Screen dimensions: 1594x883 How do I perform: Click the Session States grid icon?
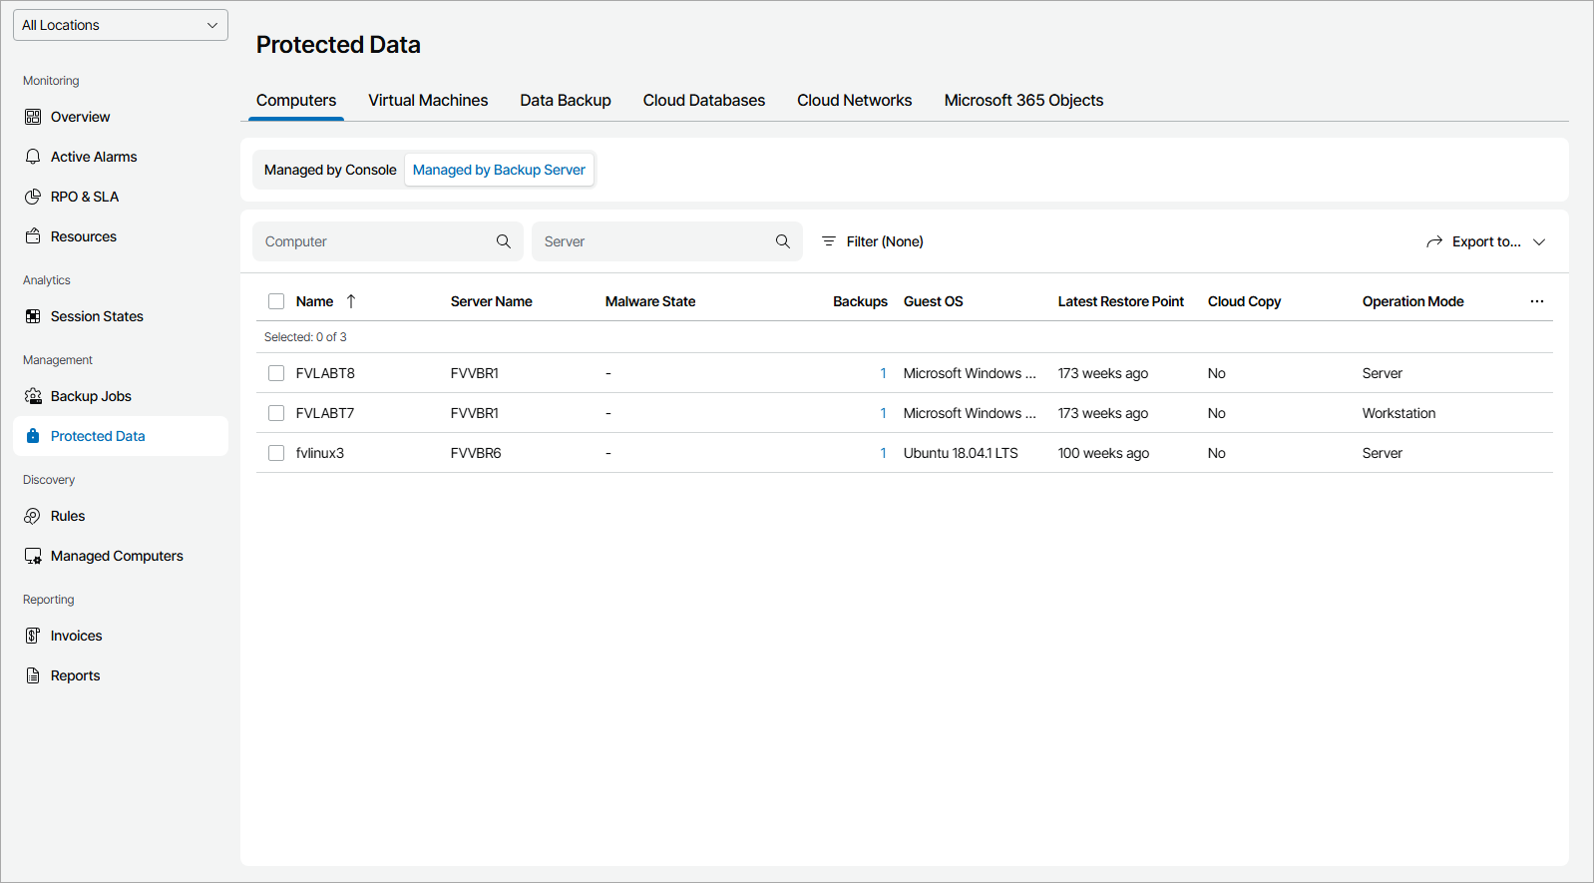(33, 316)
